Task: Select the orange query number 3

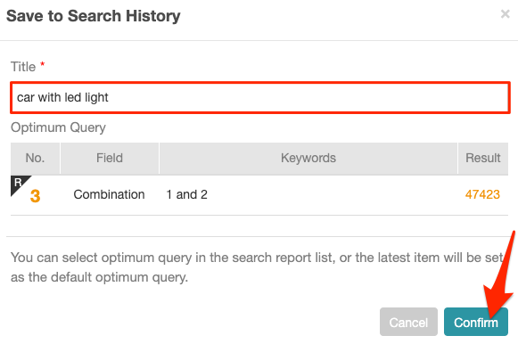Action: pyautogui.click(x=35, y=196)
